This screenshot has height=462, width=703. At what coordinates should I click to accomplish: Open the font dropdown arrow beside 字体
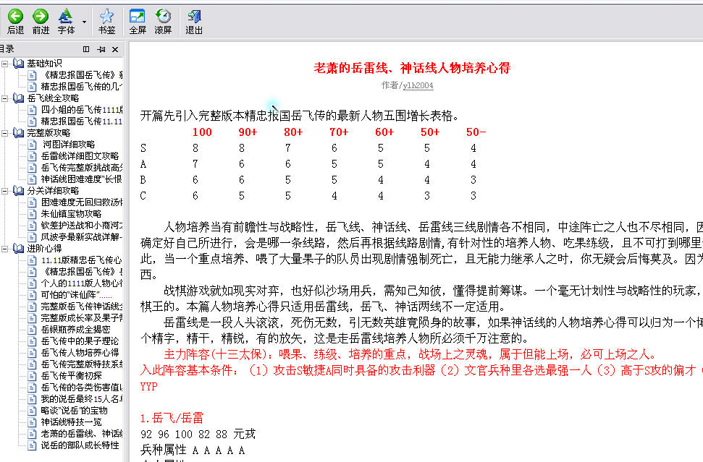[x=84, y=22]
